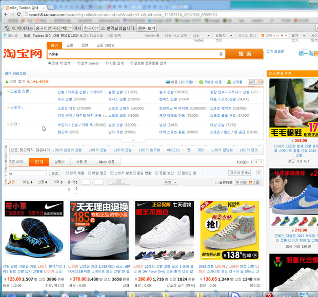Click the price range histogram slider
The width and height of the screenshot is (318, 297).
click(118, 182)
